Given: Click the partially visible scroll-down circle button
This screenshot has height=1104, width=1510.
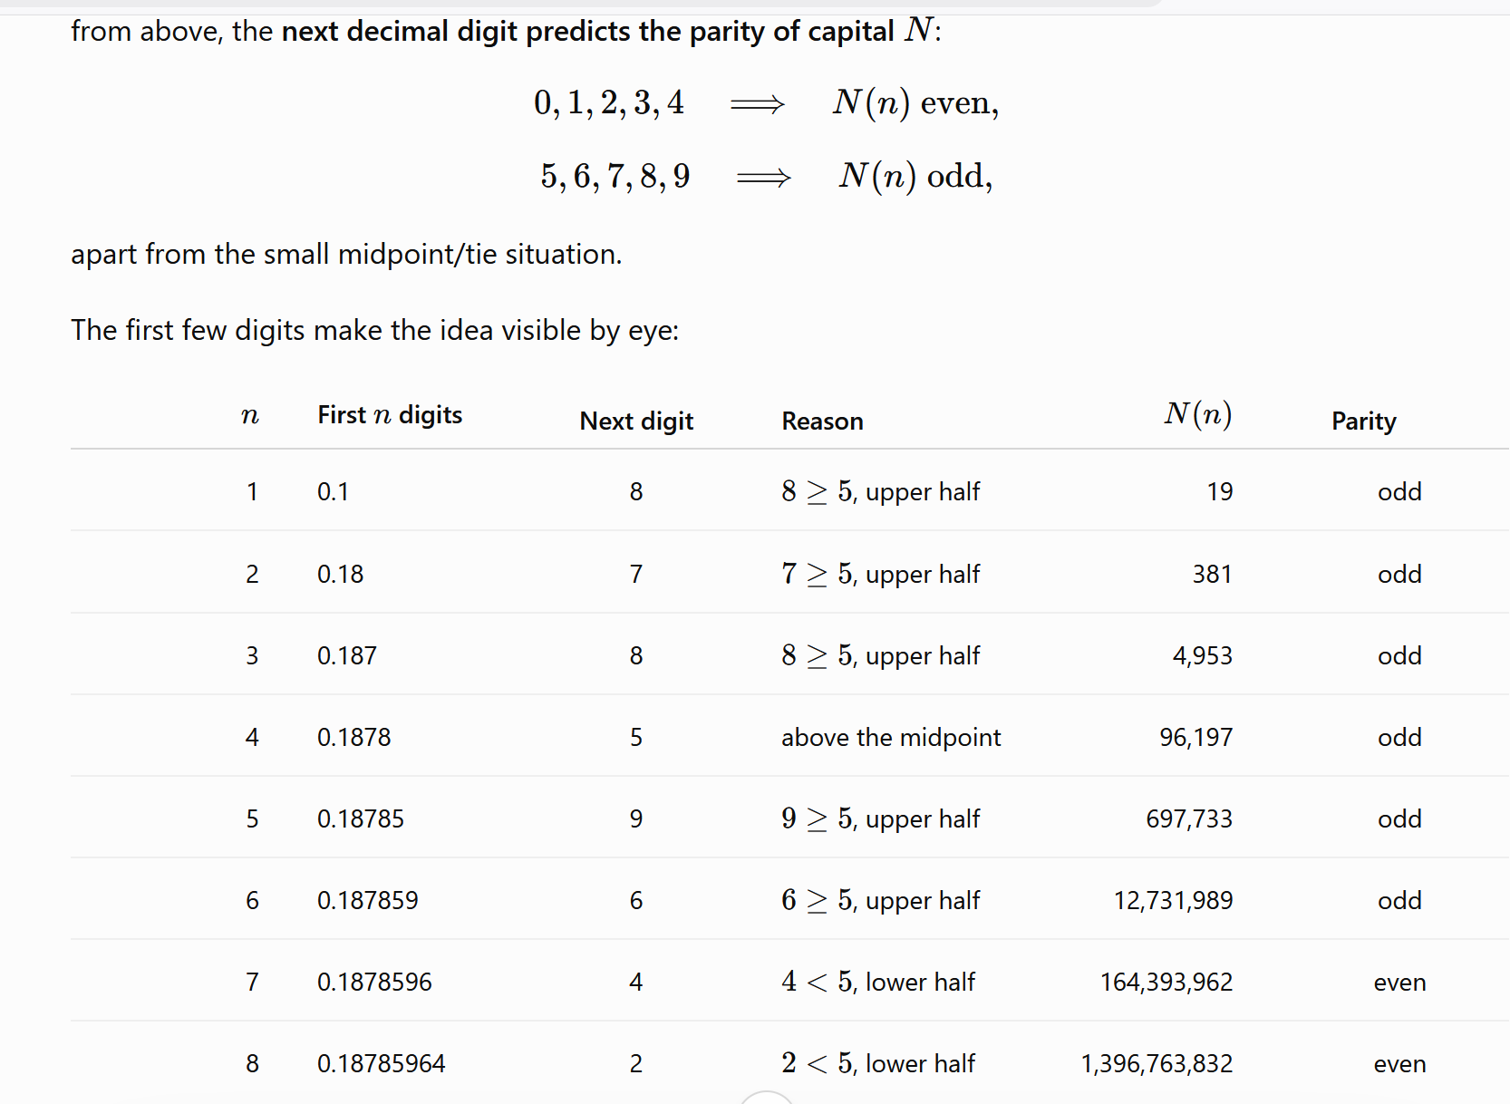Looking at the screenshot, I should click(x=767, y=1098).
